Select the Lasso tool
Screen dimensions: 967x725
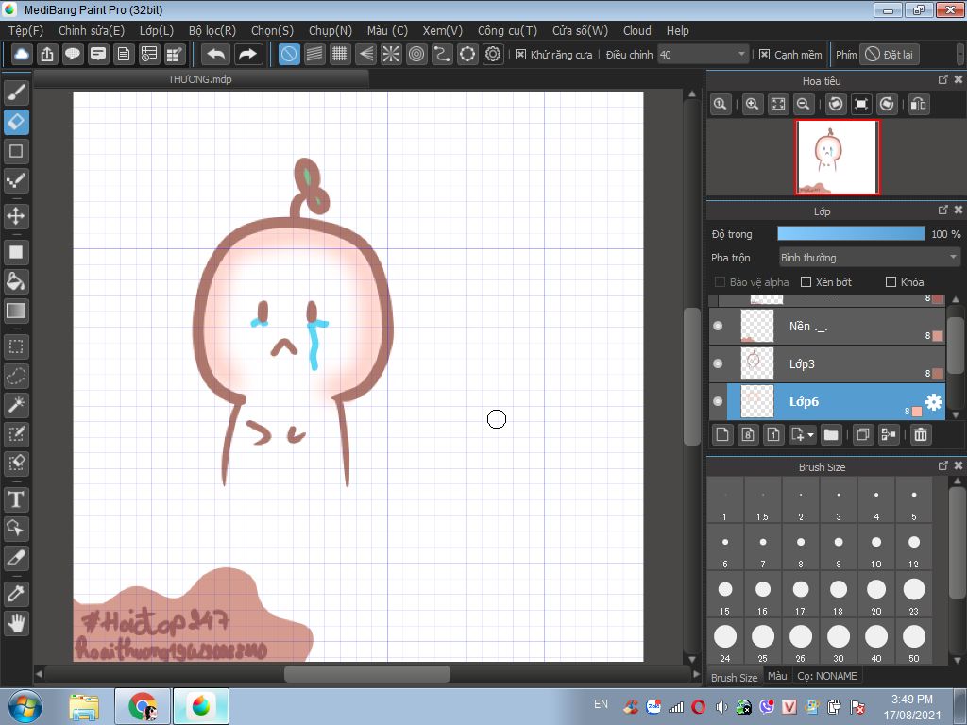(x=16, y=376)
